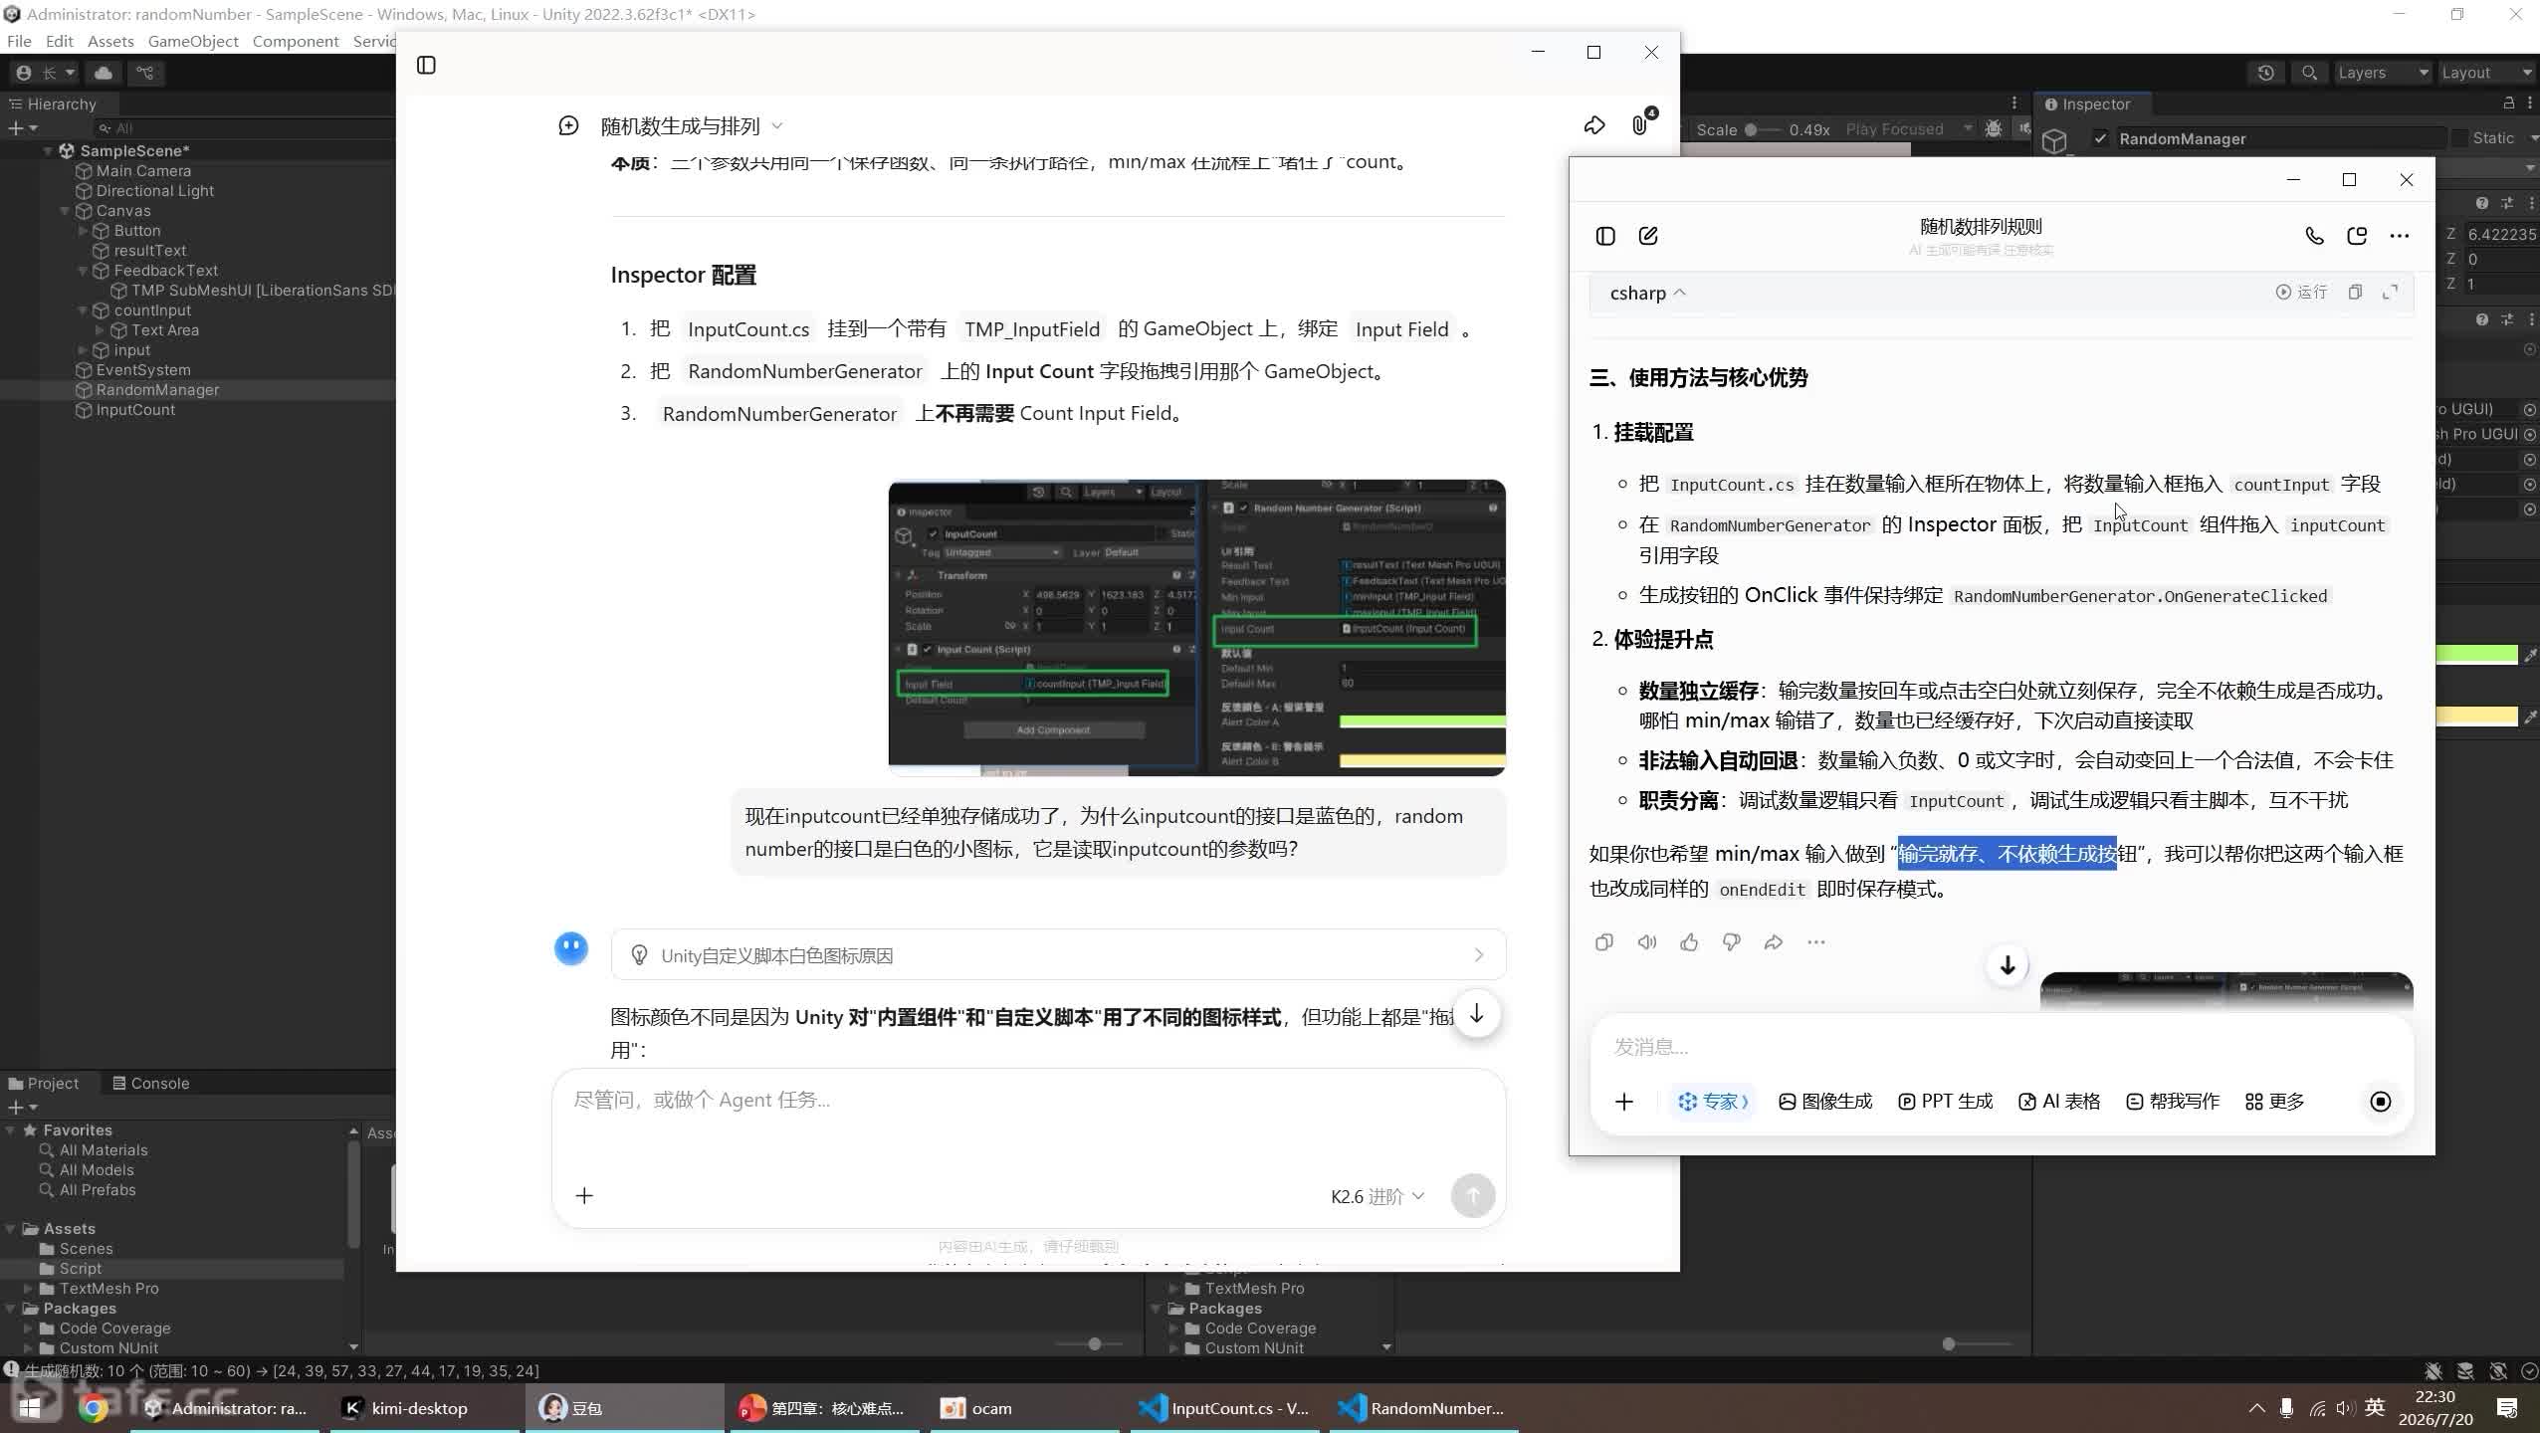This screenshot has height=1433, width=2540.
Task: Adjust the Game view Scale slider
Action: (x=1764, y=129)
